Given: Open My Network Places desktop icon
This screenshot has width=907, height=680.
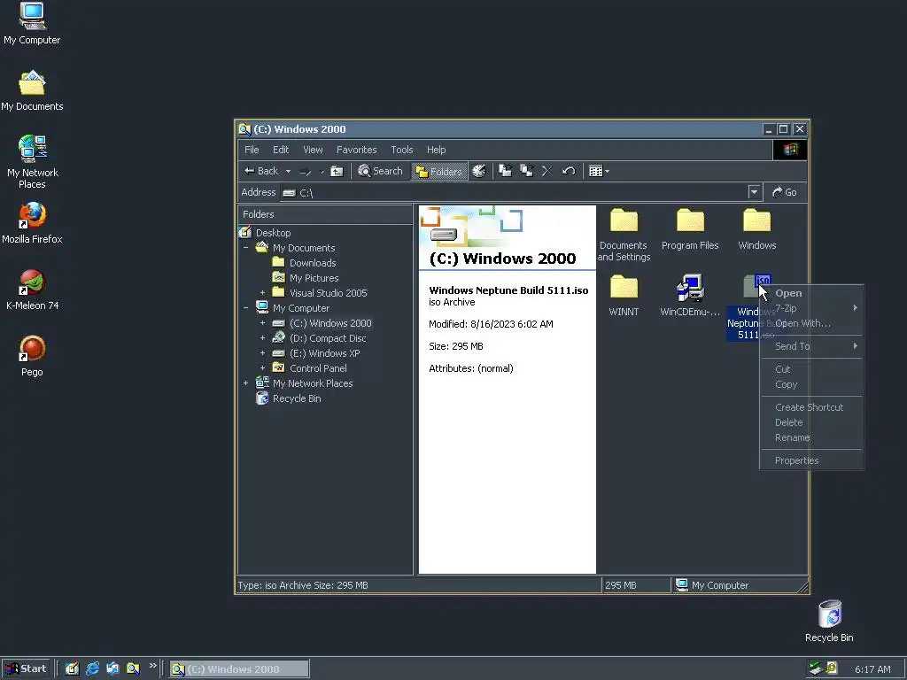Looking at the screenshot, I should (33, 162).
